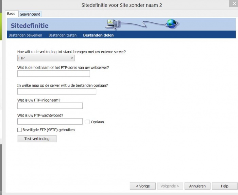Select the Bestanden delen step
Screen dimensions: 238x195
pos(98,35)
